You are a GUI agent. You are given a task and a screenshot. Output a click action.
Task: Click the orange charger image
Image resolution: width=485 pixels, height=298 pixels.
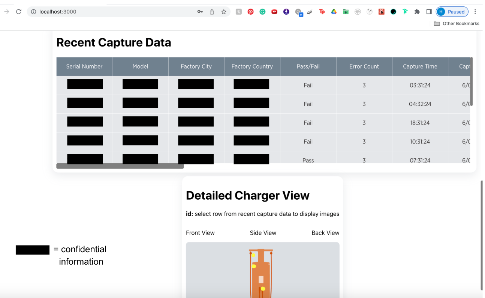261,273
